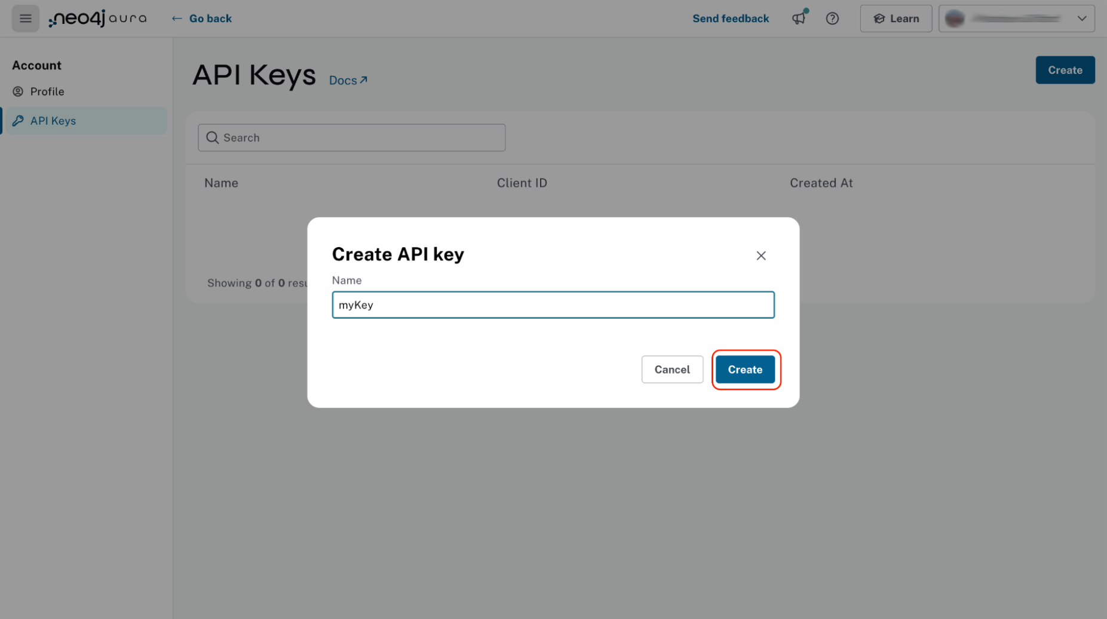Confirm Create in the dialog
This screenshot has height=619, width=1107.
(745, 369)
